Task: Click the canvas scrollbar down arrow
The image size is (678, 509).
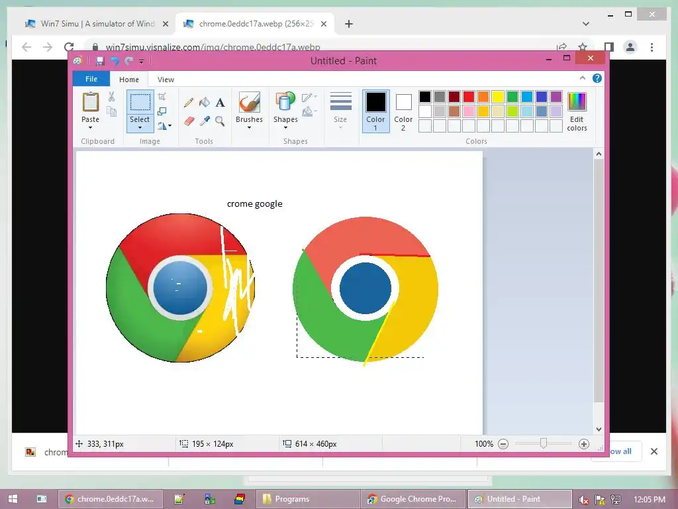Action: (599, 429)
